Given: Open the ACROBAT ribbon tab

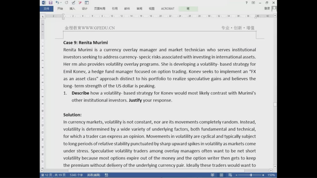Looking at the screenshot, I should point(167,9).
